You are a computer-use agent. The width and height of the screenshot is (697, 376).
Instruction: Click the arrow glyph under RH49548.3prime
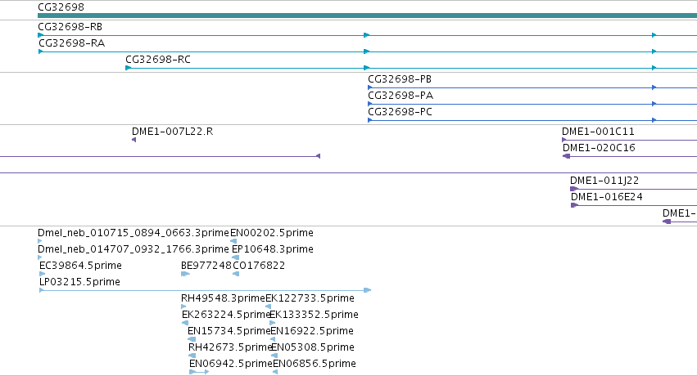click(183, 307)
